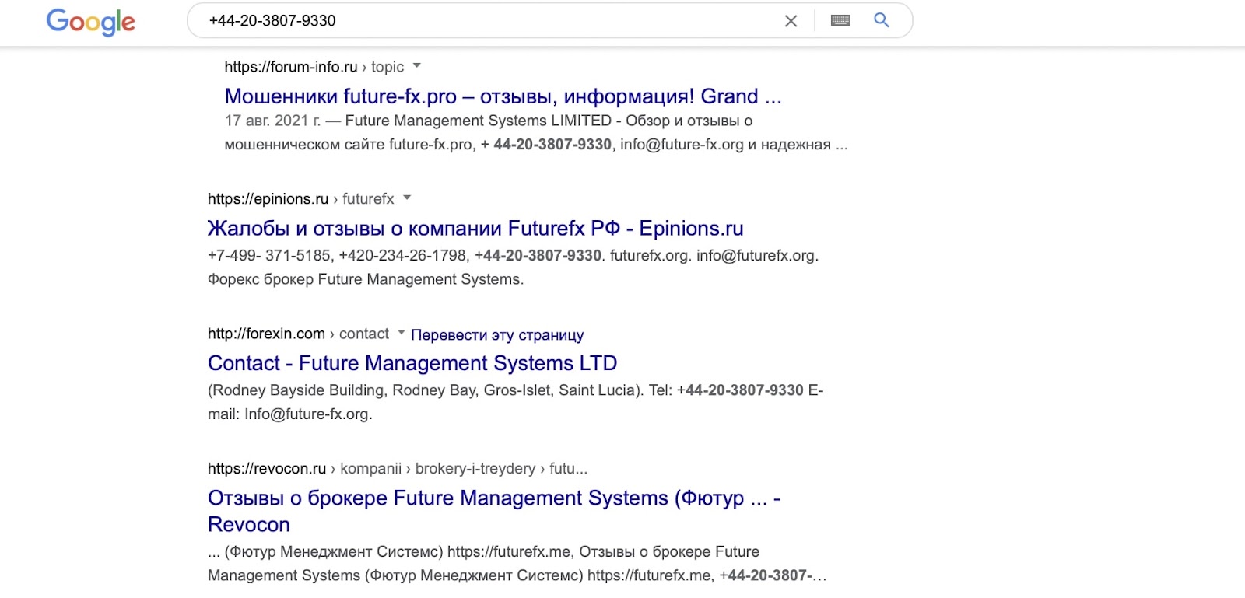
Task: Open 'Отзывы о брокере Future Management Systems' result
Action: click(493, 511)
